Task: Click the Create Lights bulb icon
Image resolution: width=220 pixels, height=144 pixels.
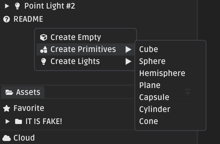Action: point(44,61)
